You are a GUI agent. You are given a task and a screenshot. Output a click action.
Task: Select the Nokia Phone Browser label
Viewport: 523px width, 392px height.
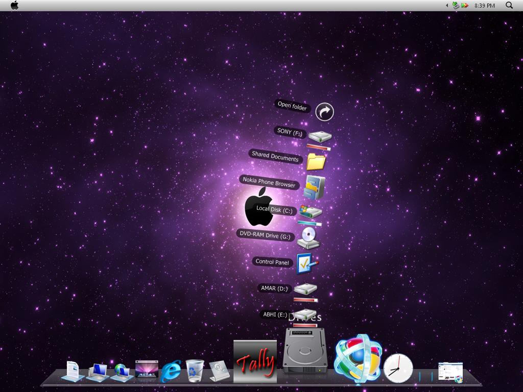[269, 182]
